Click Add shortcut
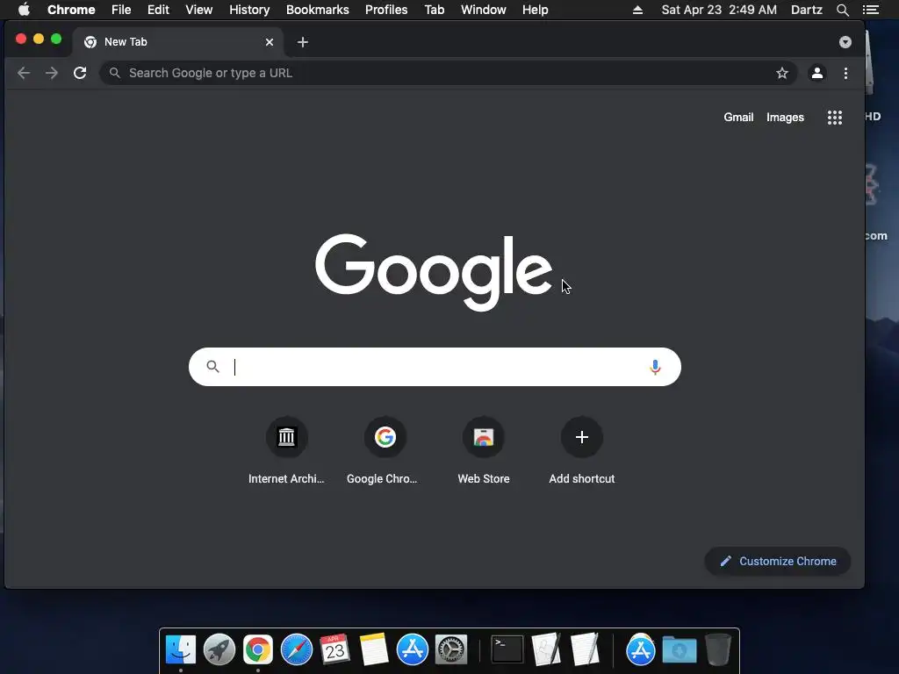Viewport: 899px width, 674px height. [582, 451]
